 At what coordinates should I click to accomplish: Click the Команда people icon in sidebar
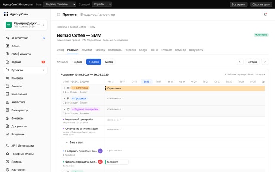pos(7,78)
